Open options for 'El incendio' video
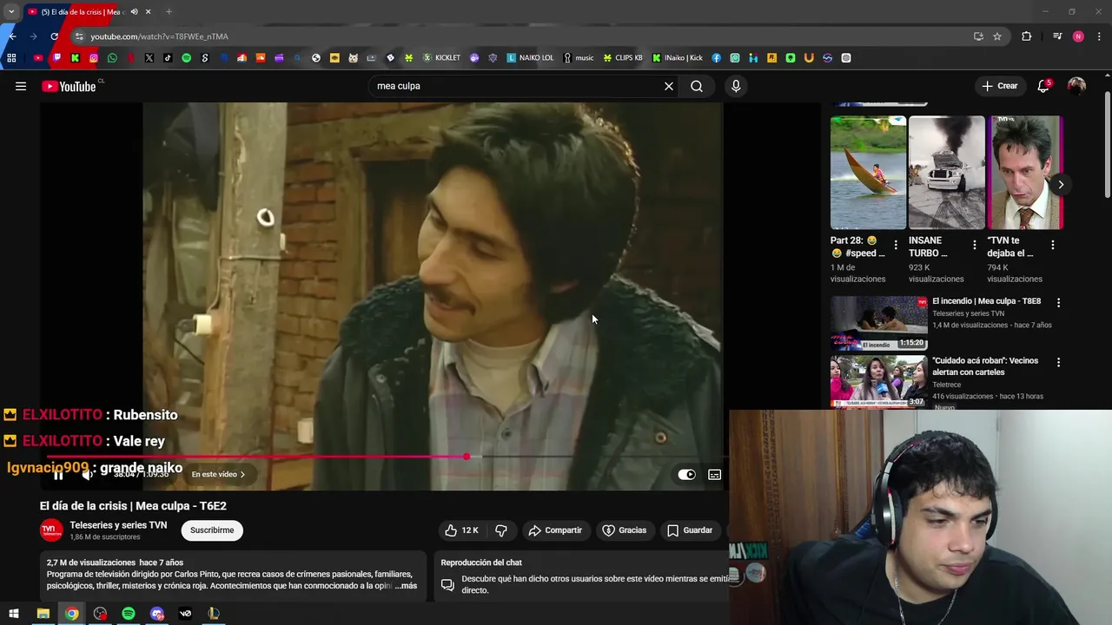This screenshot has height=625, width=1112. [1058, 303]
